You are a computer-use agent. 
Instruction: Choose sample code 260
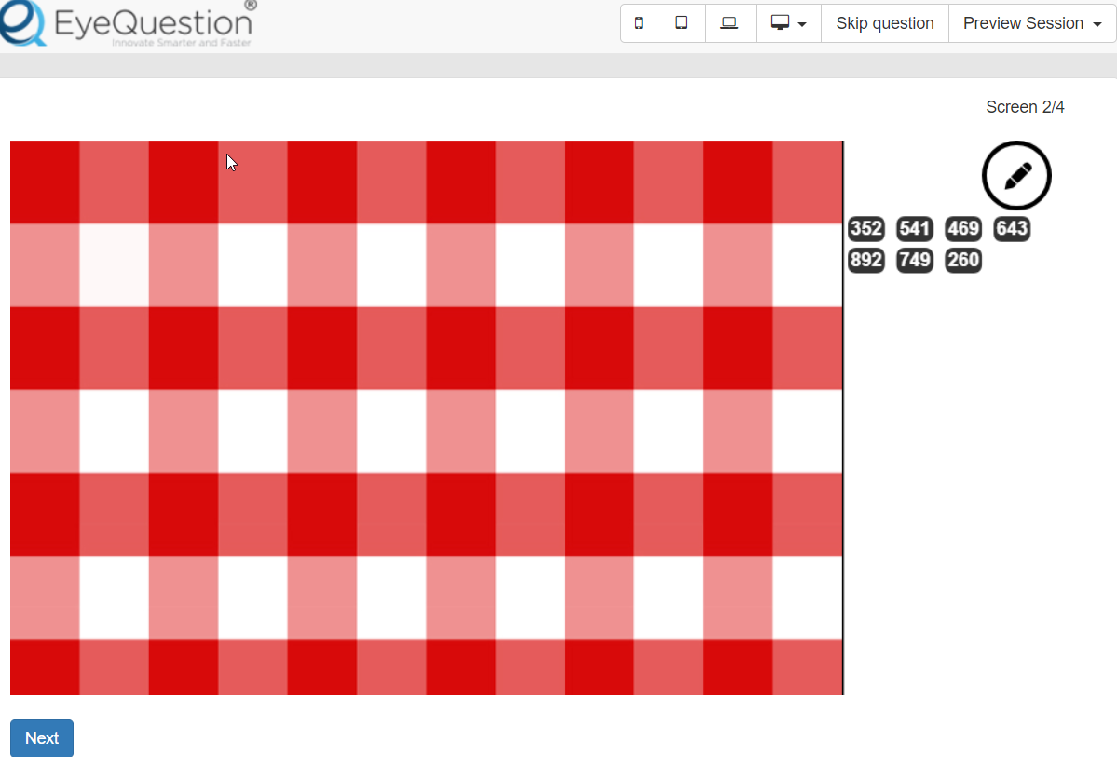(x=963, y=260)
